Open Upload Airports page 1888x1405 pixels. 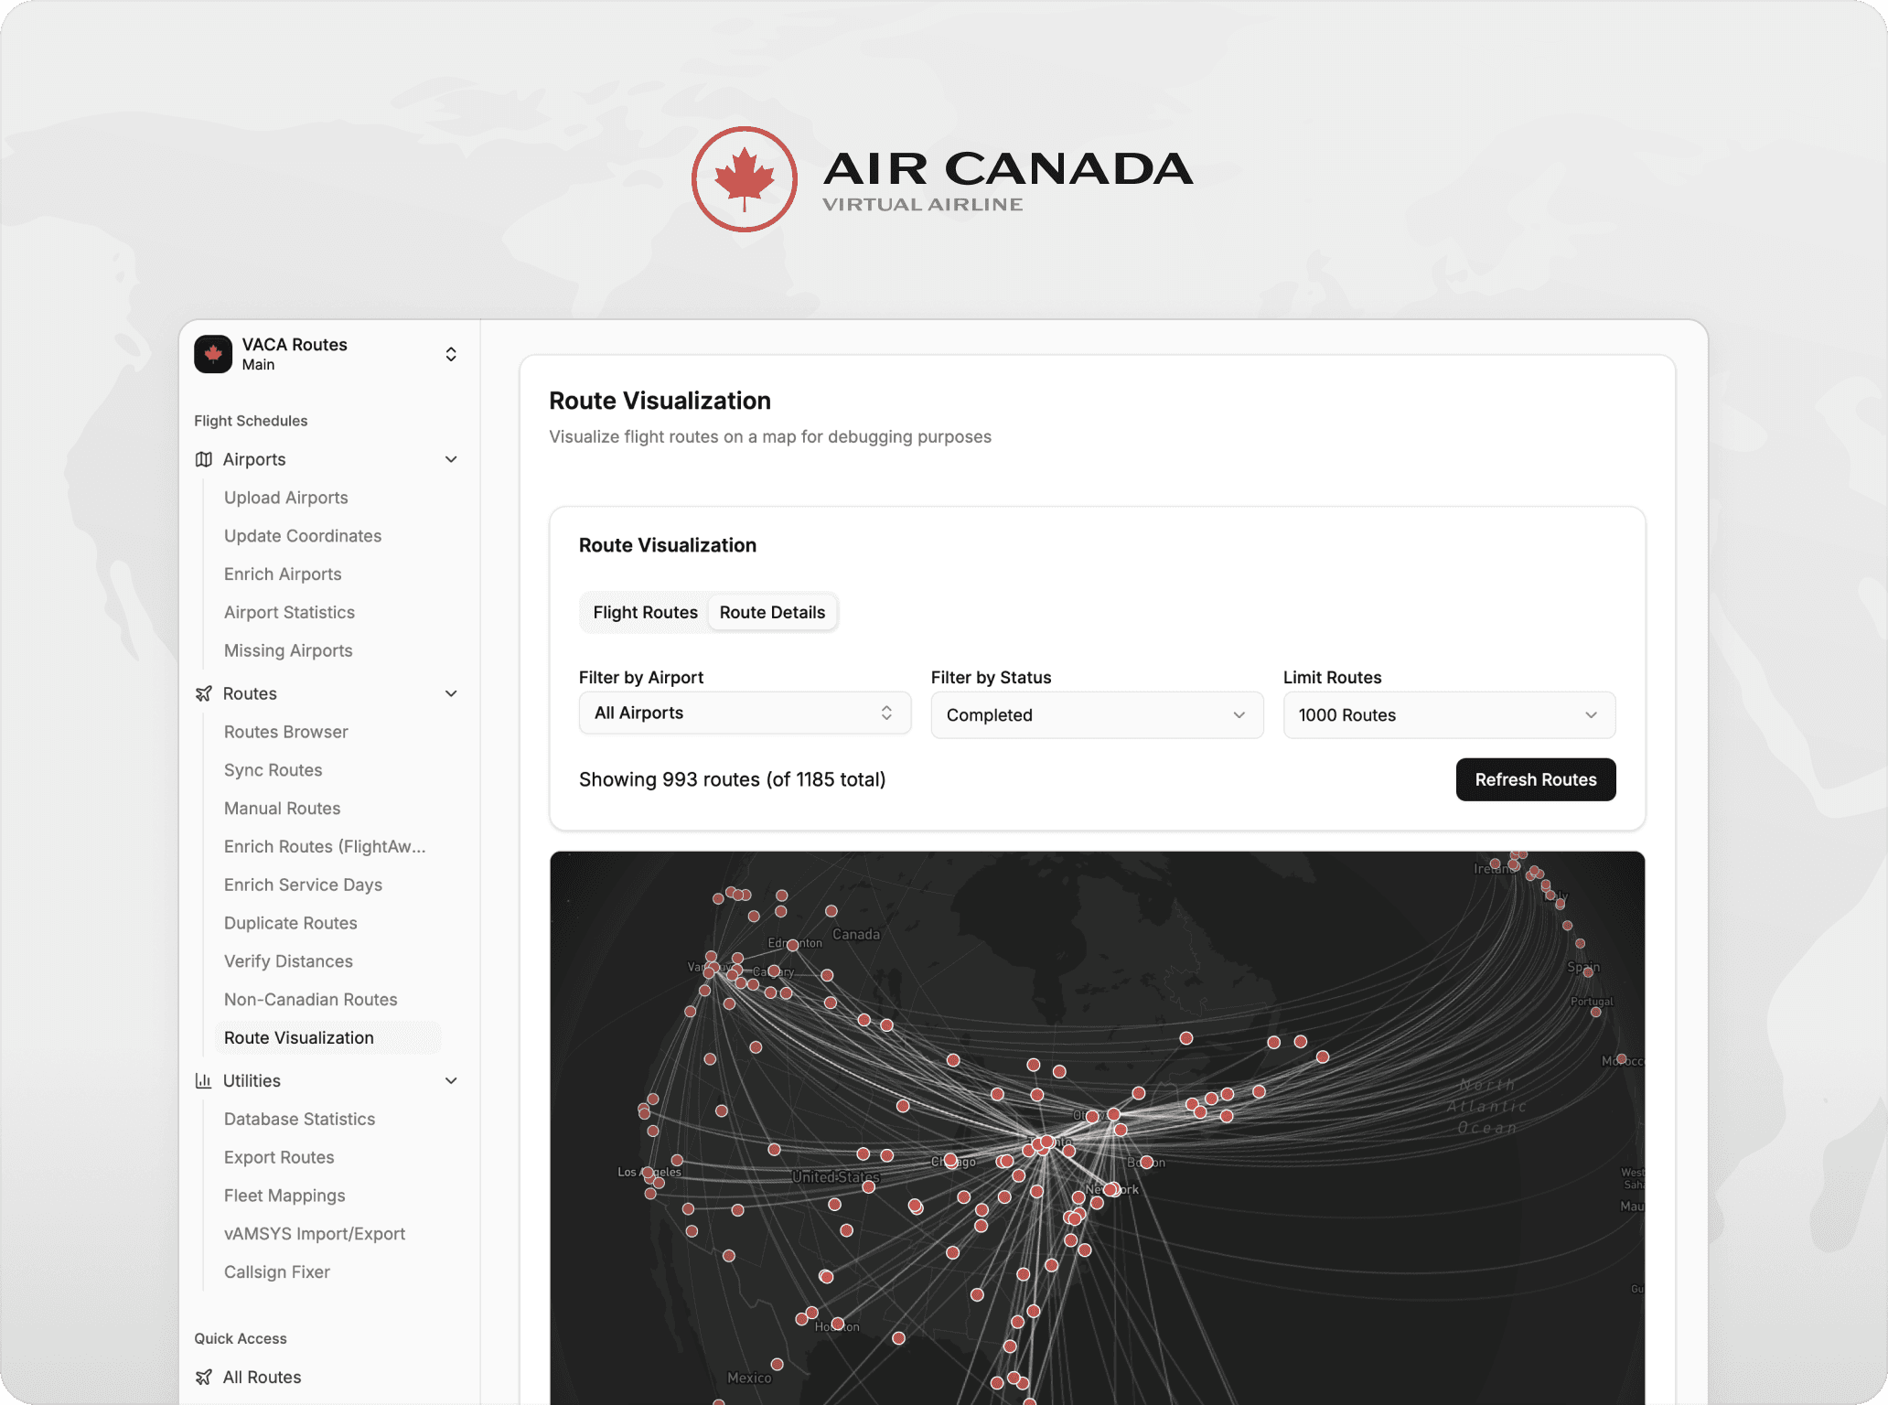286,498
